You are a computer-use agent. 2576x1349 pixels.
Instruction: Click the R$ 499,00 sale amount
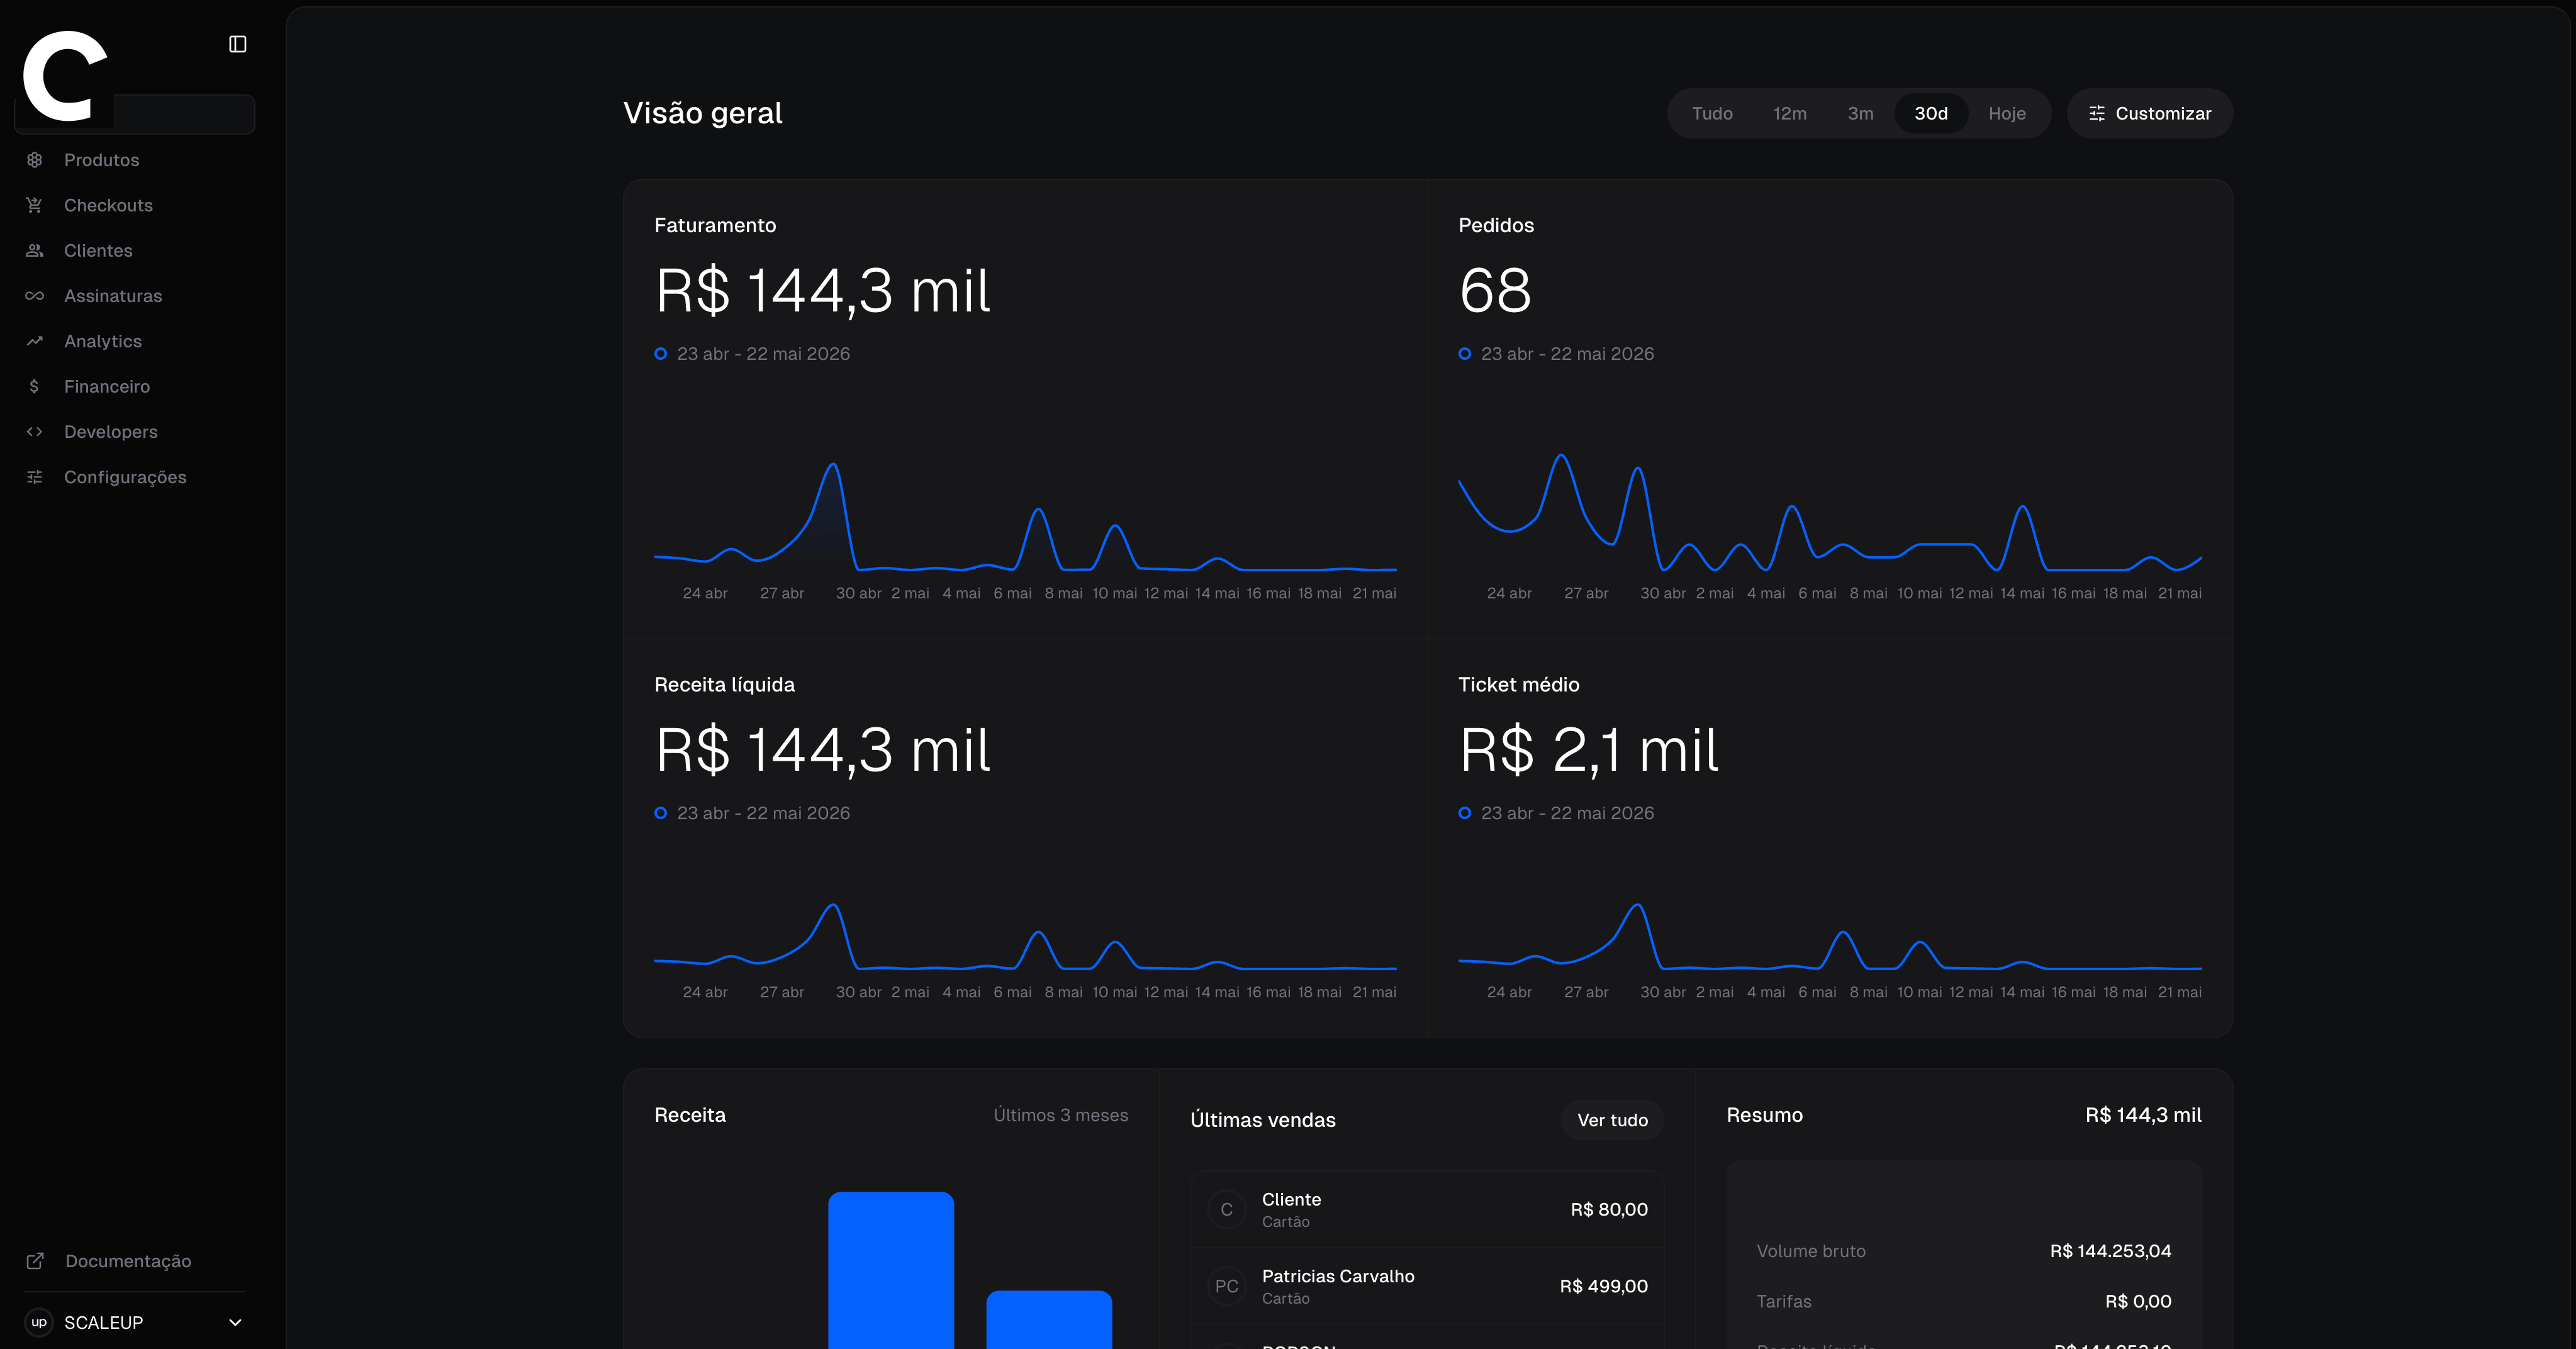point(1603,1286)
